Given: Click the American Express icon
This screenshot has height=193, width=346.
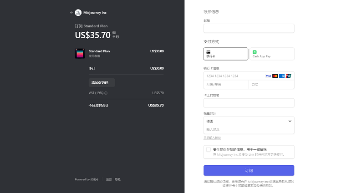Looking at the screenshot, I should click(282, 76).
